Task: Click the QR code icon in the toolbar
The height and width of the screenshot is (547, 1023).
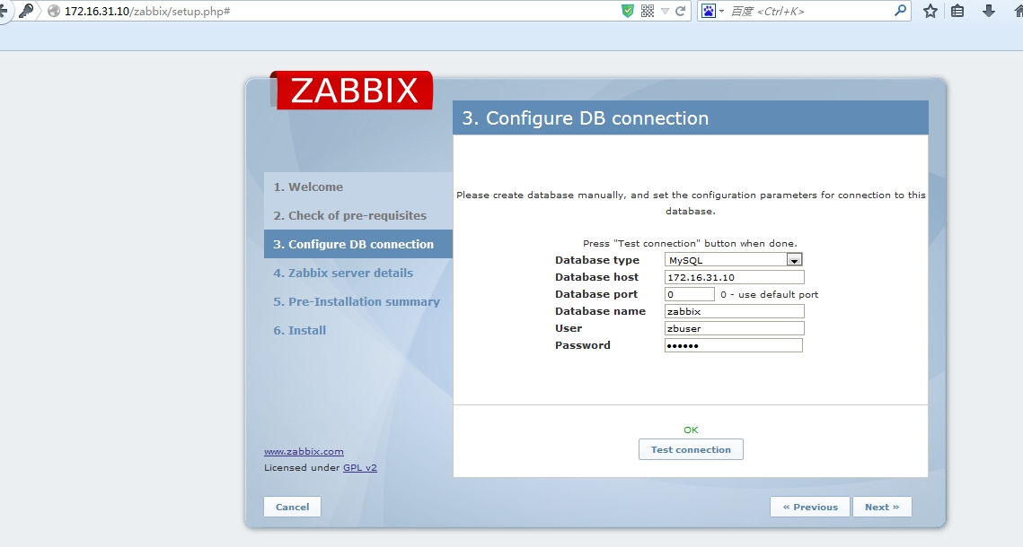Action: 647,13
